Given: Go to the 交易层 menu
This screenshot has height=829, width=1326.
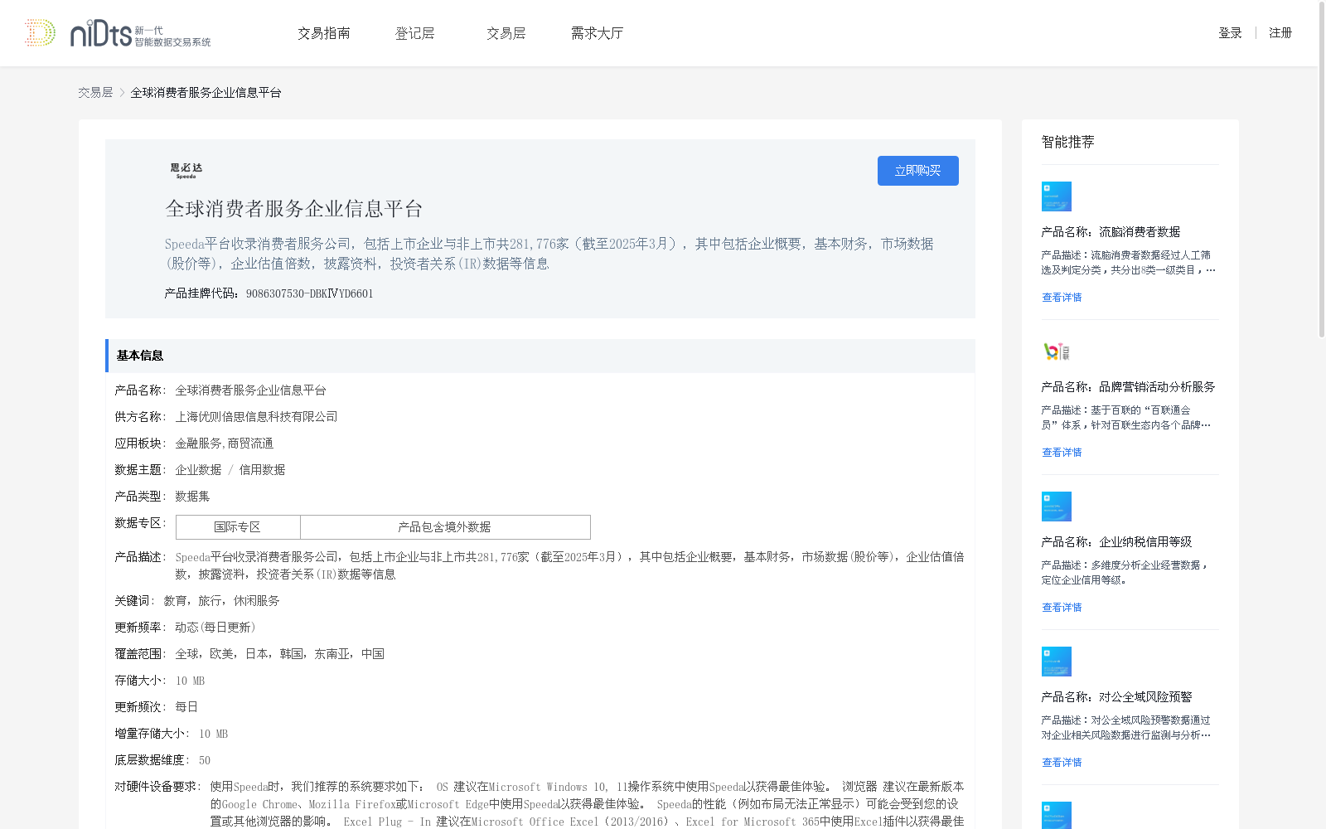Looking at the screenshot, I should 506,33.
